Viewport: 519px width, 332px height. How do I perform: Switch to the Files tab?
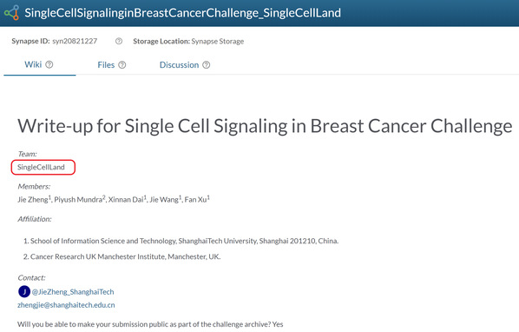click(106, 65)
